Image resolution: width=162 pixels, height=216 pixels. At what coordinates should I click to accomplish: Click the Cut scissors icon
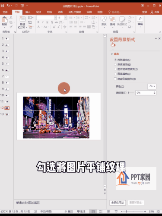click(11, 18)
